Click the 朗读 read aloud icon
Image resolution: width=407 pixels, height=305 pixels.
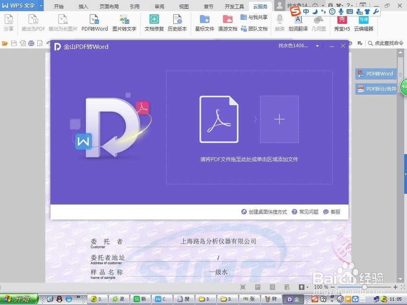point(280,23)
